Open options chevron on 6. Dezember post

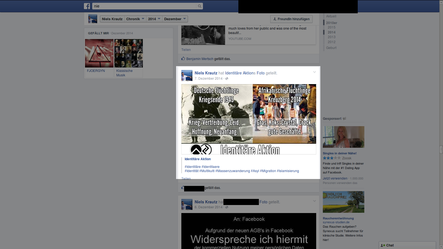315,201
